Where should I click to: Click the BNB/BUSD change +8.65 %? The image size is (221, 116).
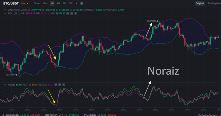(x=25, y=115)
